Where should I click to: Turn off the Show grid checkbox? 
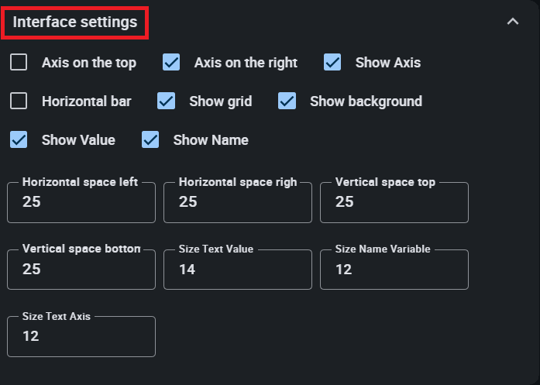166,101
